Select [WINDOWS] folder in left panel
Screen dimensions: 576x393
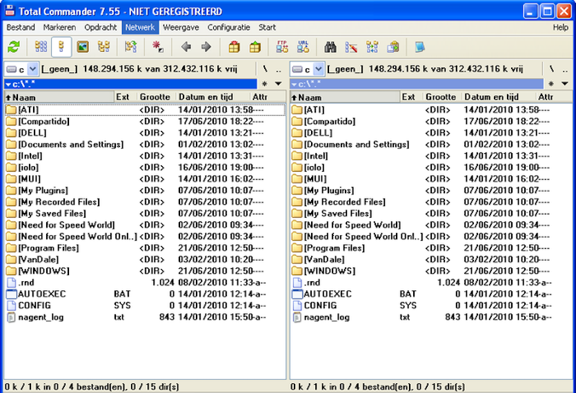point(145,271)
